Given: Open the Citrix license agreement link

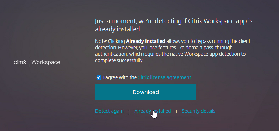Looking at the screenshot, I should point(165,77).
